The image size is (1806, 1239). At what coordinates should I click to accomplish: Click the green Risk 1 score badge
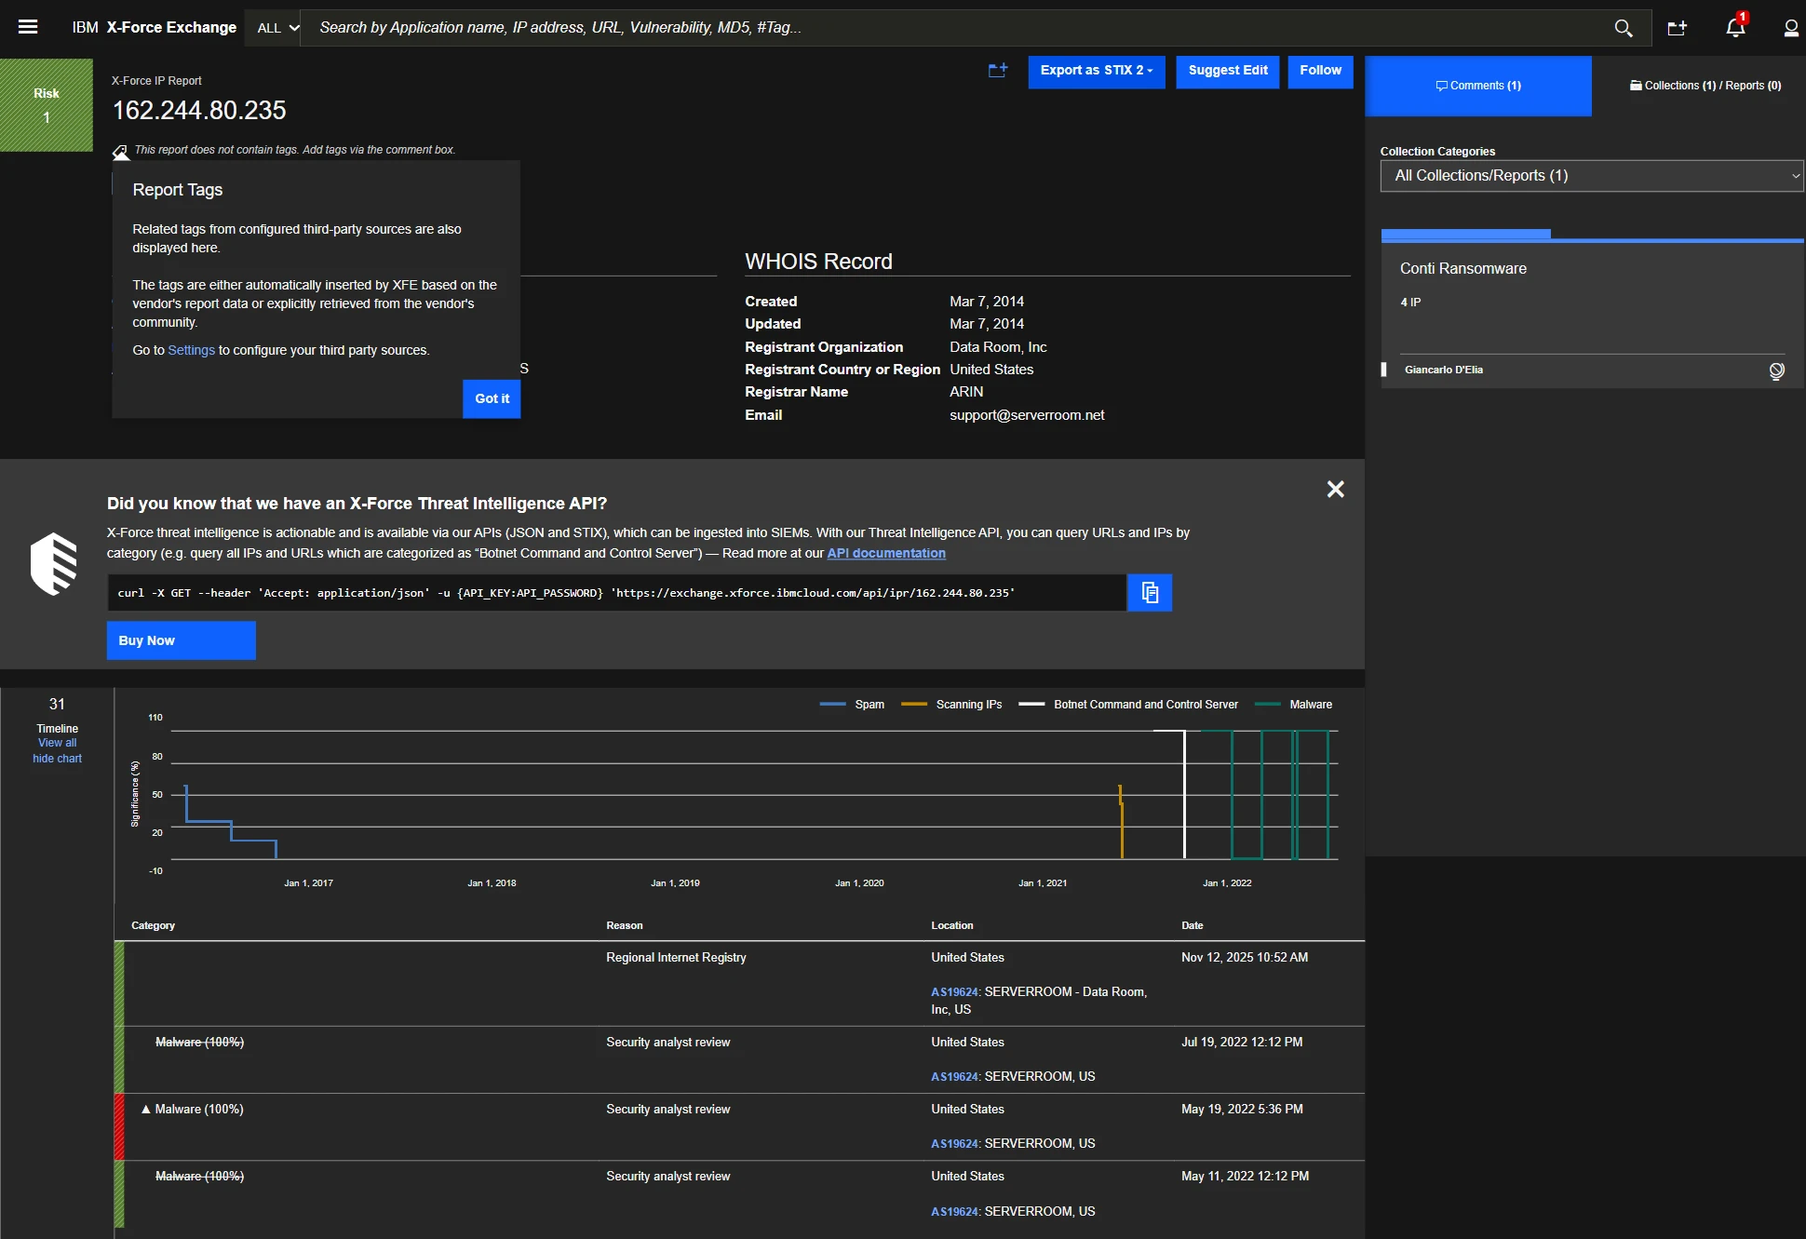47,105
